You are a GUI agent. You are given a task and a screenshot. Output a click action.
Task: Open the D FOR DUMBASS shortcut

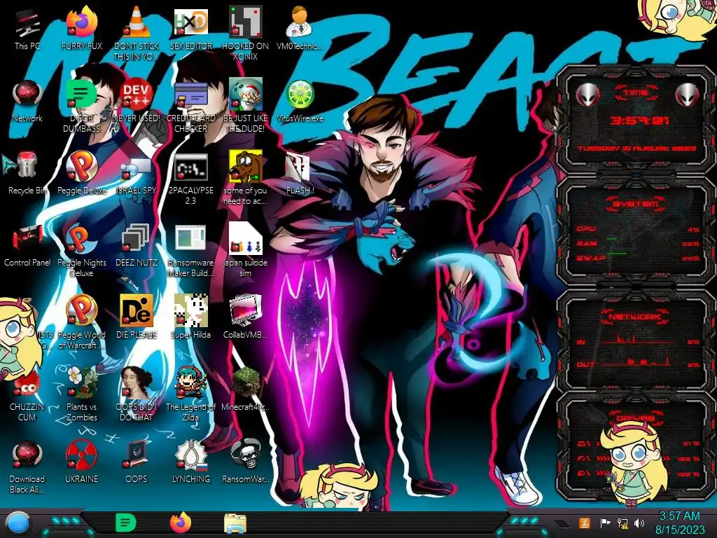[81, 105]
